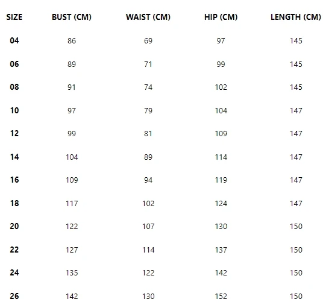The image size is (326, 308).
Task: Click size 18 row label
Action: coord(14,203)
